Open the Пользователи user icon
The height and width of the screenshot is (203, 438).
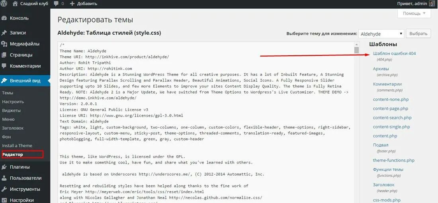[4, 178]
